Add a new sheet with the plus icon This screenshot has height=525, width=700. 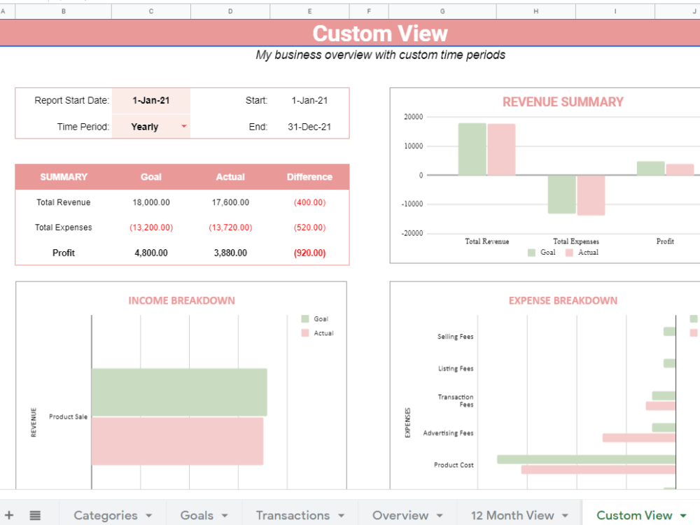click(9, 514)
